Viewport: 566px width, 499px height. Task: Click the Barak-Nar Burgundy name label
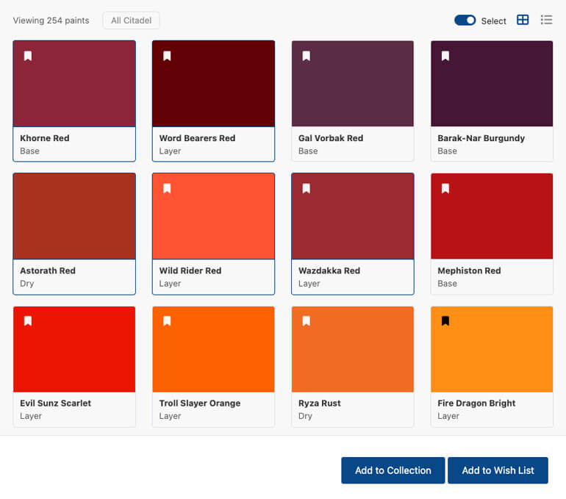coord(481,138)
